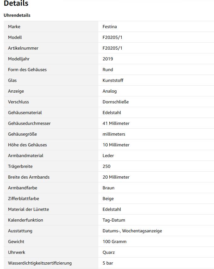Select the Anzeige value Analog
214x269 pixels.
pyautogui.click(x=110, y=91)
